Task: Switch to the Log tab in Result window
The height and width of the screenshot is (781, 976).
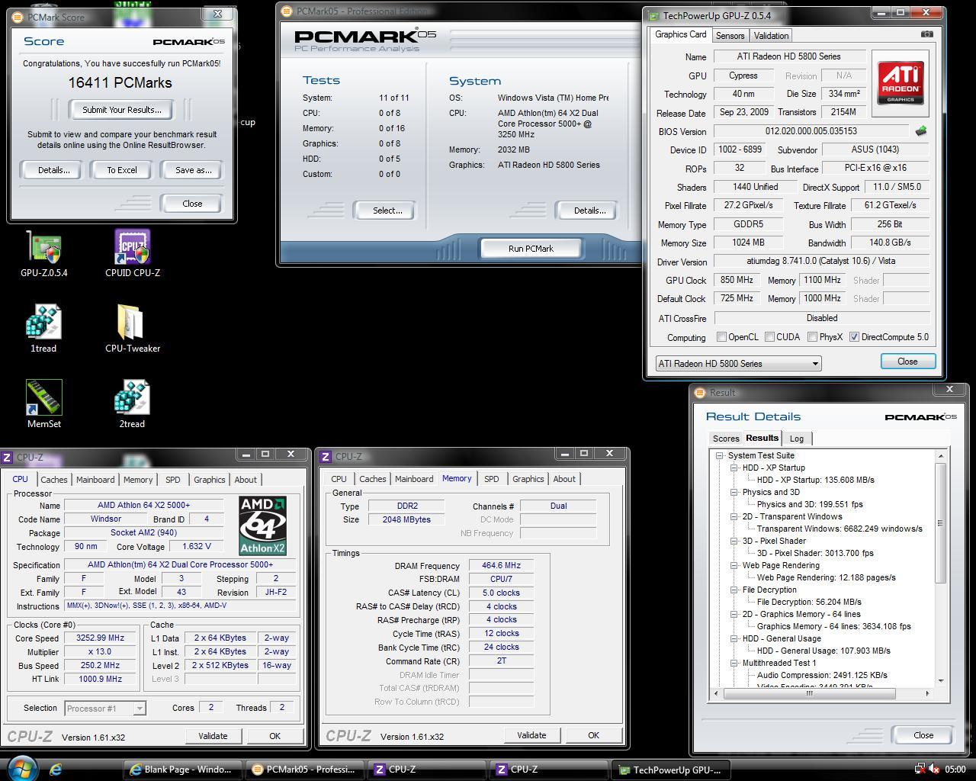Action: (x=797, y=439)
